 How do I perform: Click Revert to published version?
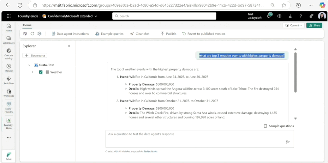coord(204,34)
